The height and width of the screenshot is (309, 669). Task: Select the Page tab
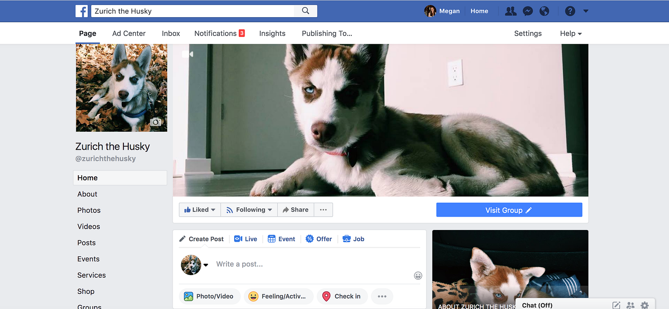87,33
